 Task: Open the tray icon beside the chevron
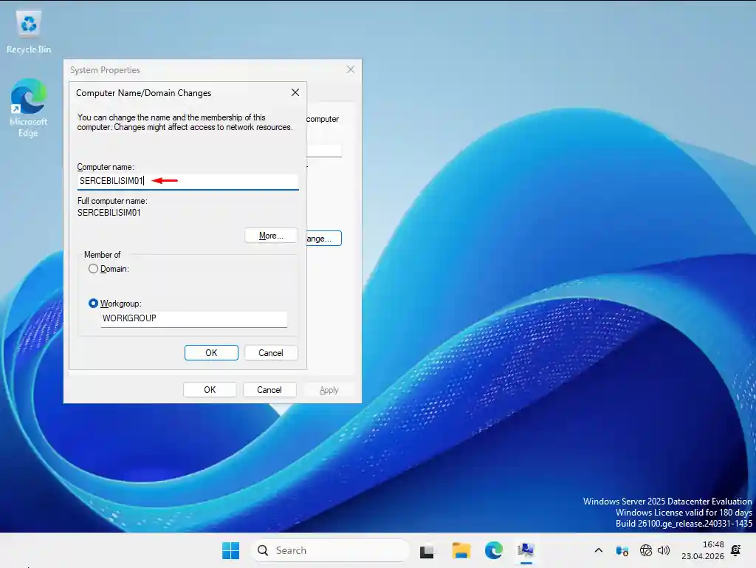click(622, 550)
